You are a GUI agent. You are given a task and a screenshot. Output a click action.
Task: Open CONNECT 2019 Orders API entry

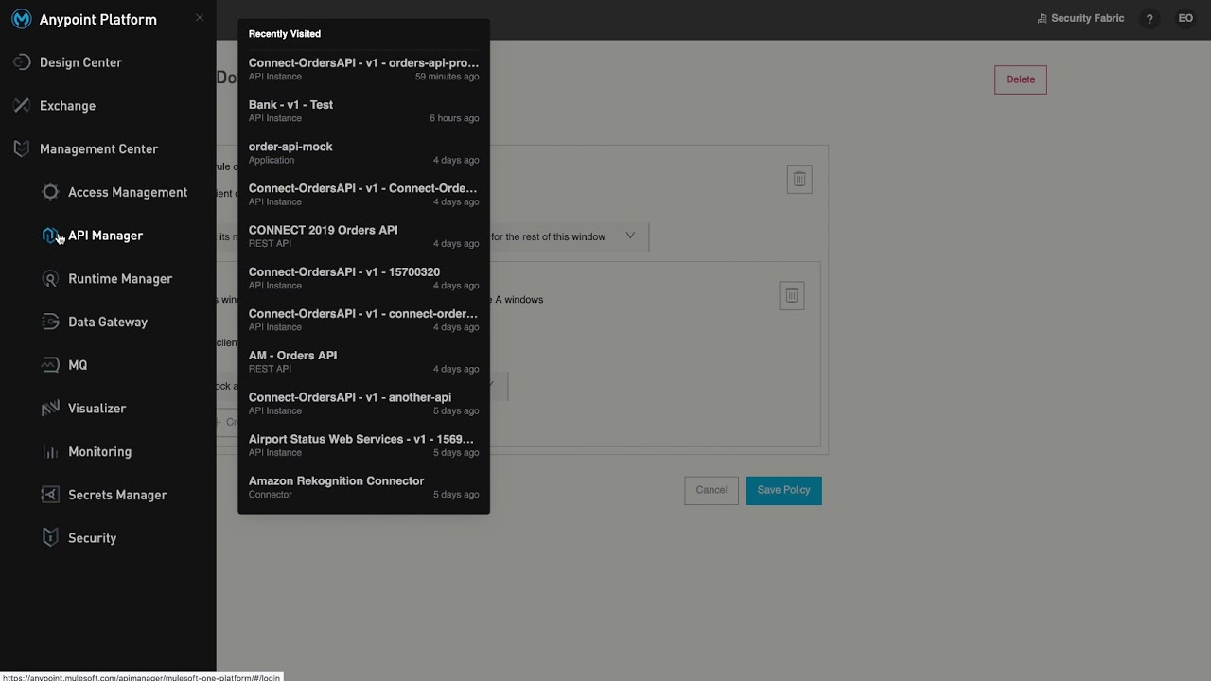click(363, 236)
